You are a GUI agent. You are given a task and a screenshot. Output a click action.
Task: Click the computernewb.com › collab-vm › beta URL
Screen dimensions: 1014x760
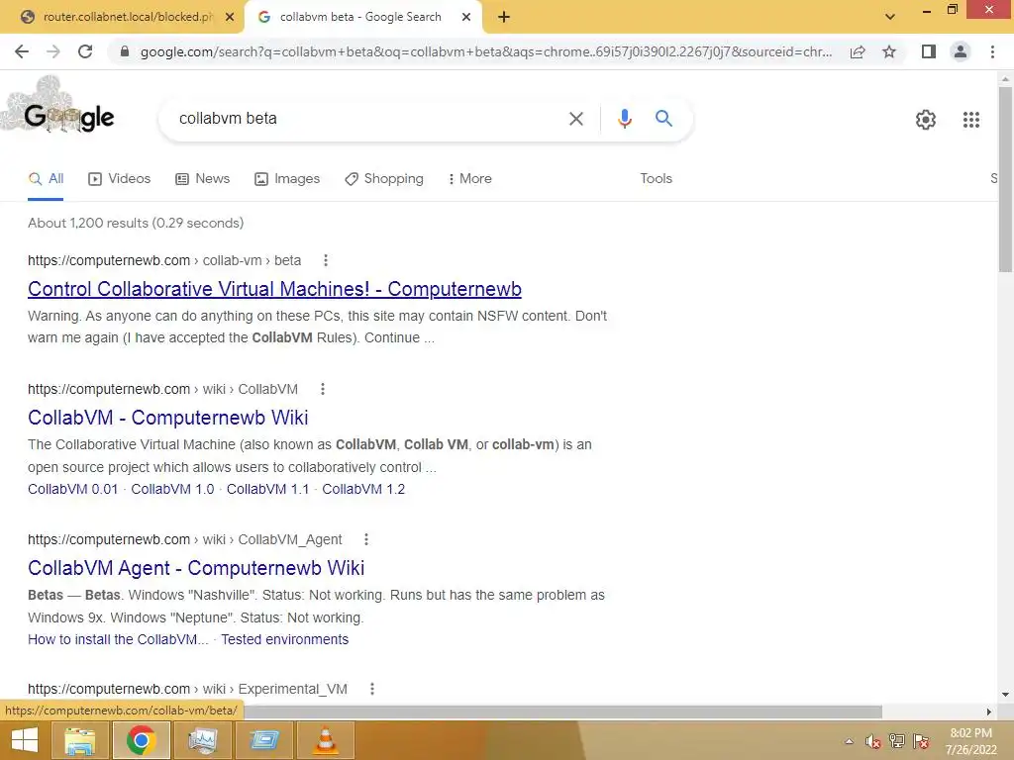tap(164, 260)
